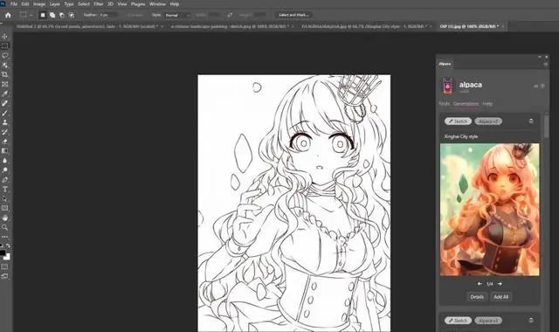Click the Home icon in options bar
559x332 pixels.
[8, 15]
